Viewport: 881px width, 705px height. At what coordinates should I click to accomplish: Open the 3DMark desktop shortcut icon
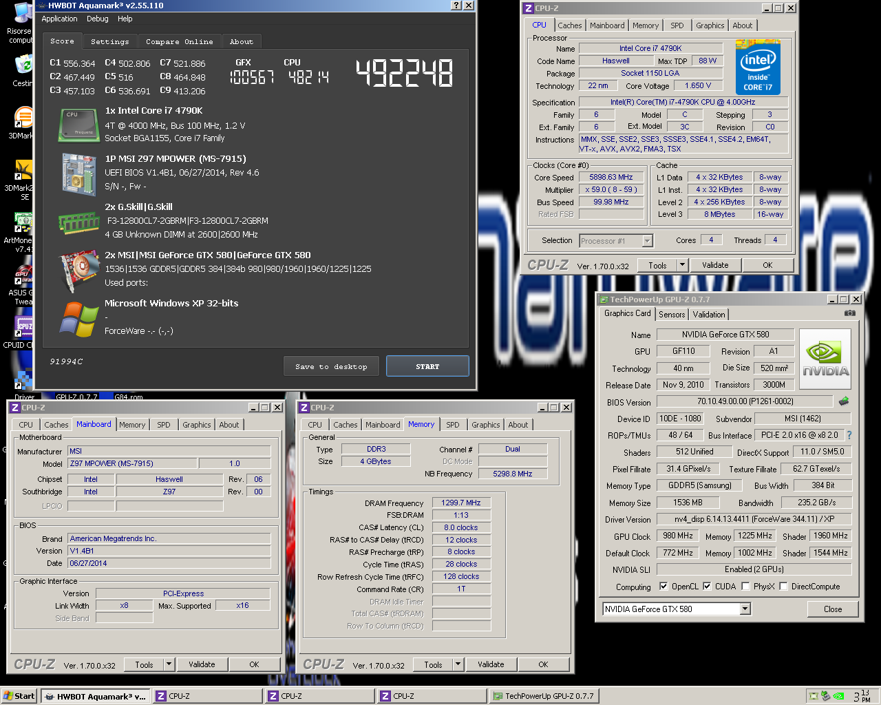[23, 118]
